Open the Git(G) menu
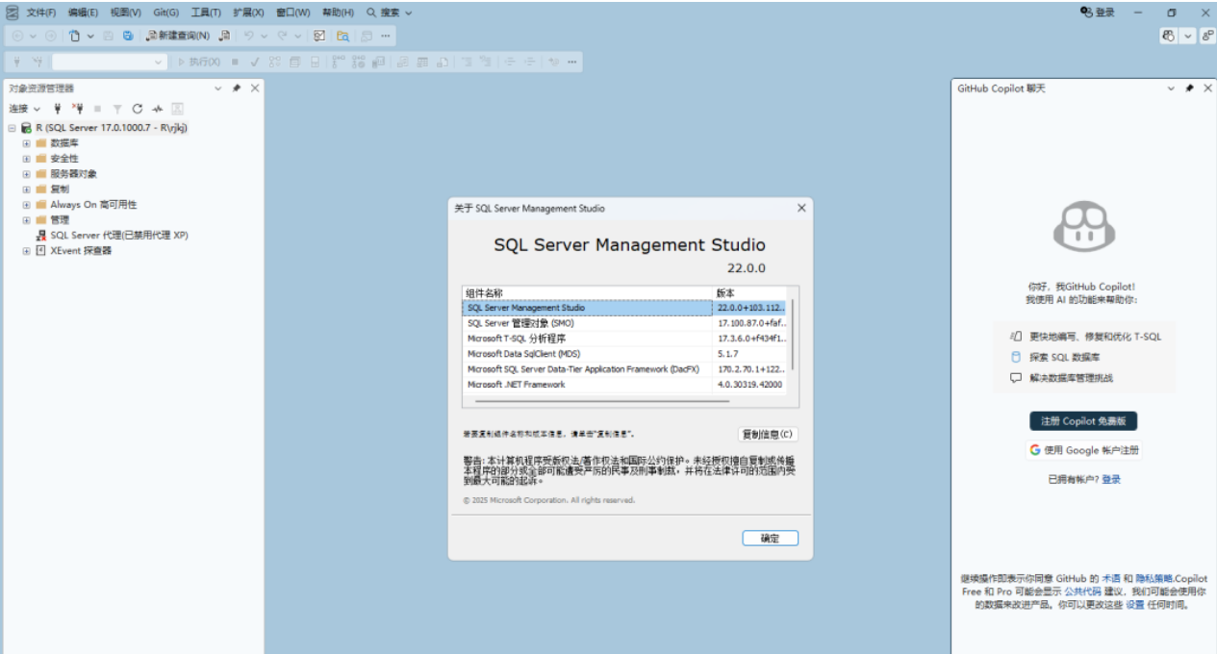Viewport: 1217px width, 654px height. [166, 13]
